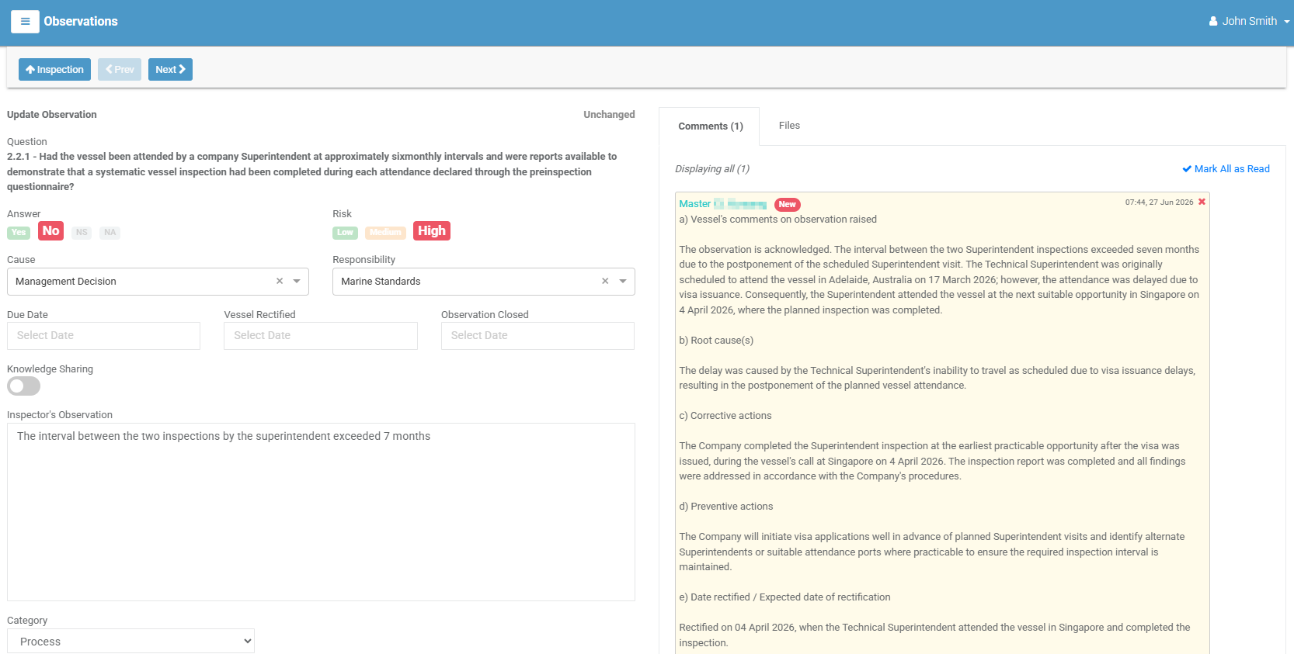Expand the Cause dropdown arrow

tap(297, 281)
